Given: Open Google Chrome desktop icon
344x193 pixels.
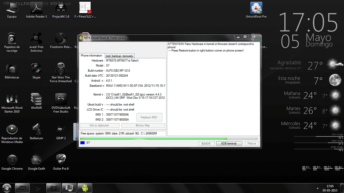Looking at the screenshot, I should click(x=12, y=162).
